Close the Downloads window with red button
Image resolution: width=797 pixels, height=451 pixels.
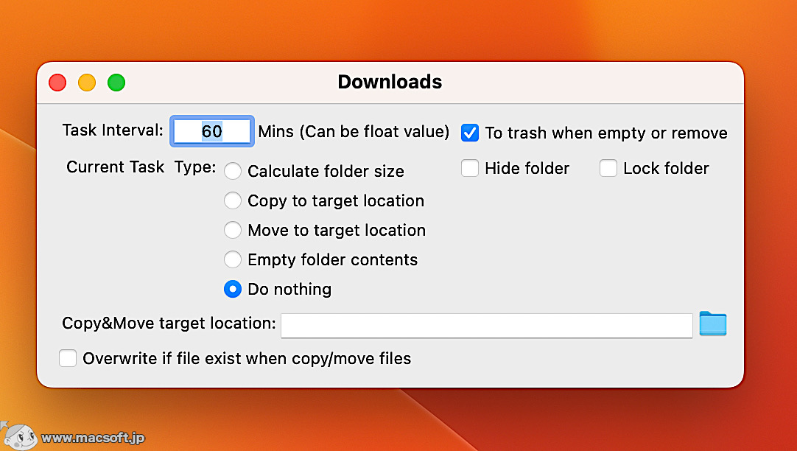pyautogui.click(x=57, y=83)
